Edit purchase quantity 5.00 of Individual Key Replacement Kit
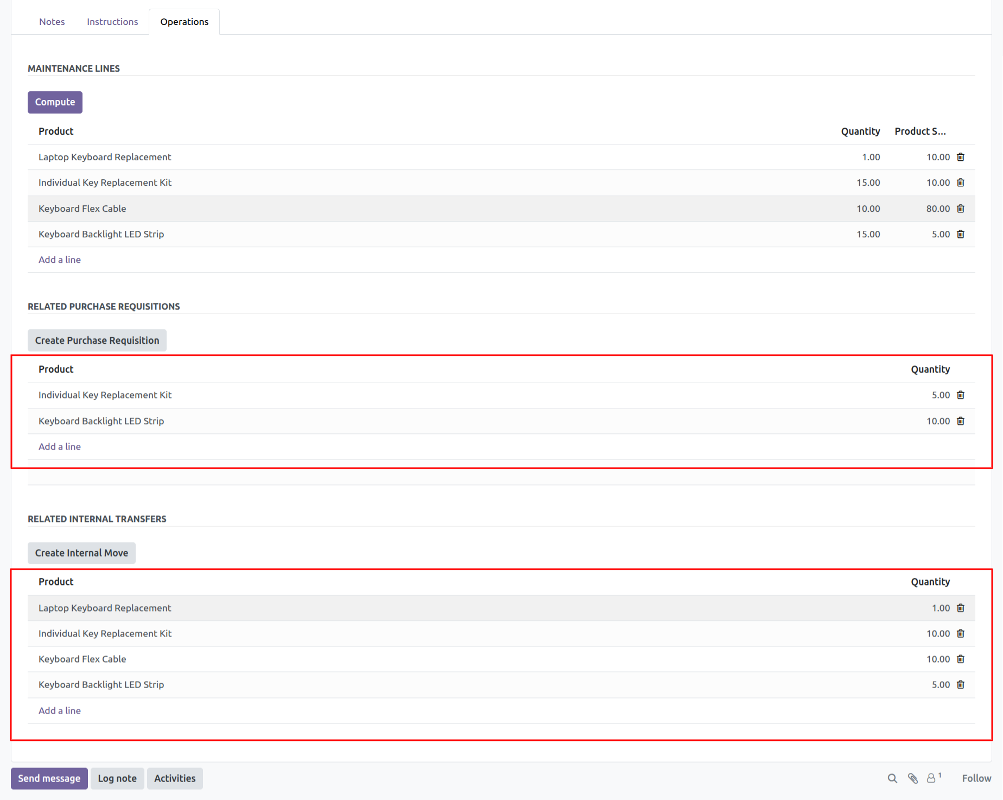Screen dimensions: 1003x800 (x=941, y=395)
